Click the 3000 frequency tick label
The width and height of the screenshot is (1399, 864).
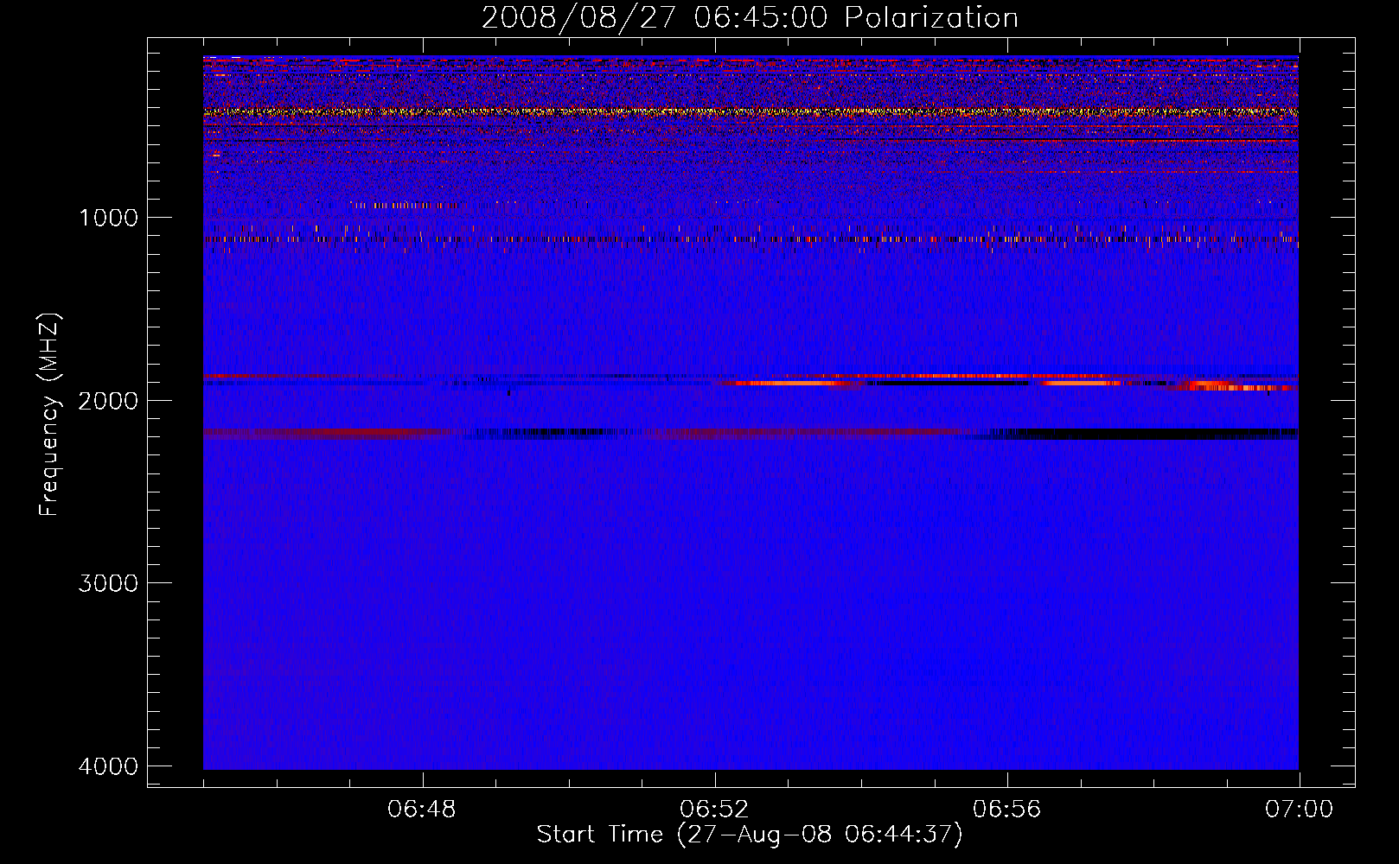point(108,583)
